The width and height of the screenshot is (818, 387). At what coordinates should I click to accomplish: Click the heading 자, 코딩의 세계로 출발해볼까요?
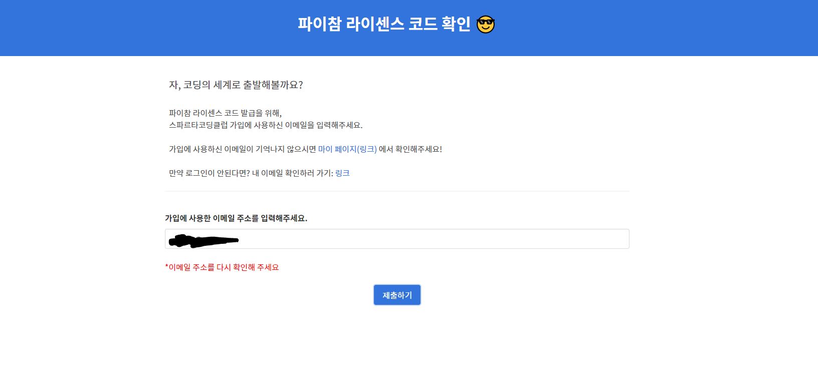coord(236,85)
